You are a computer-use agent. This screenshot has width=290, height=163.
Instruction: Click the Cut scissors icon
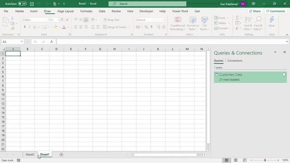[12, 18]
